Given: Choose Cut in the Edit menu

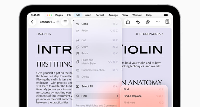Looking at the screenshot, I should [97, 40].
